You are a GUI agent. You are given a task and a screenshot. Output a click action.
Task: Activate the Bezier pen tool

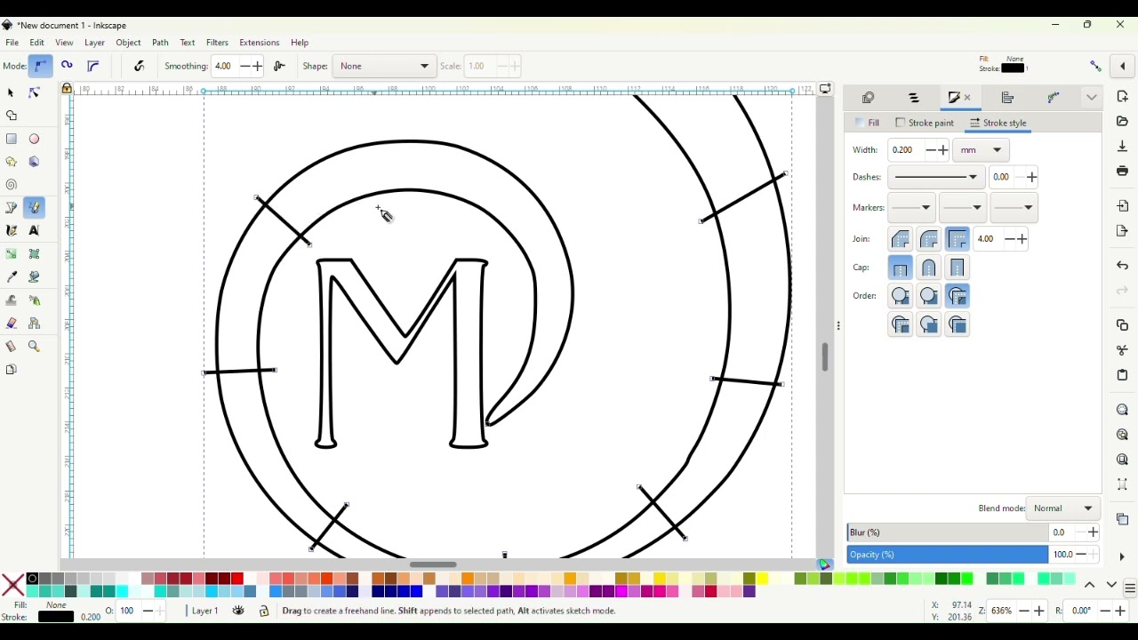coord(12,209)
